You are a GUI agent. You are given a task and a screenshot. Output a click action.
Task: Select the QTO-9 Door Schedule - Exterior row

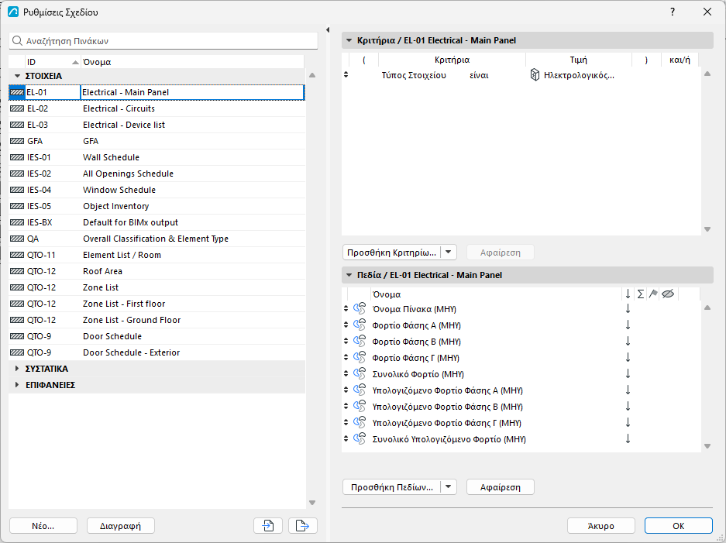click(x=157, y=352)
